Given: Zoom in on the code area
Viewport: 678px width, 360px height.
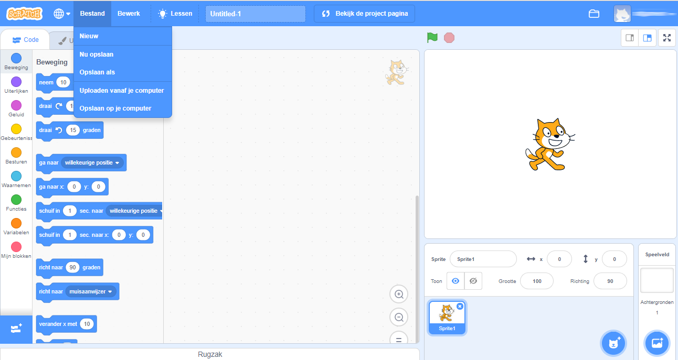Looking at the screenshot, I should coord(399,294).
